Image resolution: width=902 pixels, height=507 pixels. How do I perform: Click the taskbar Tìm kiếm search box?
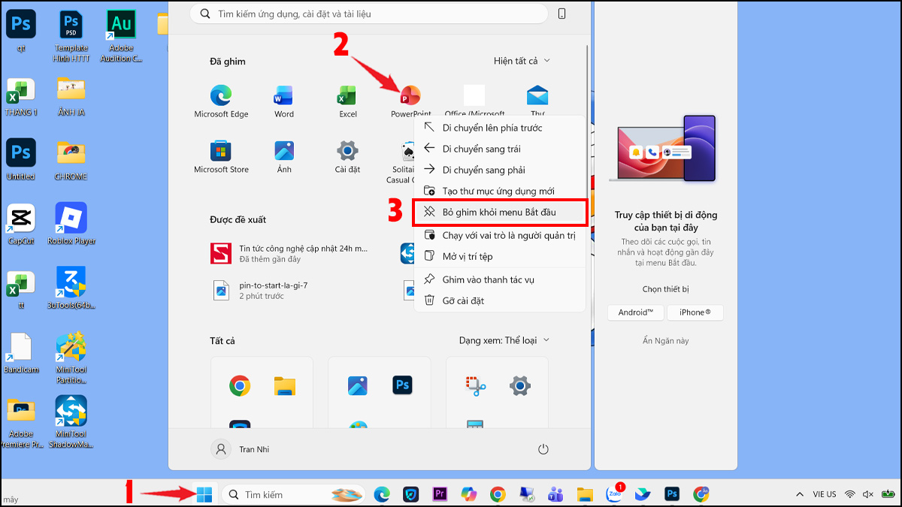click(x=293, y=494)
